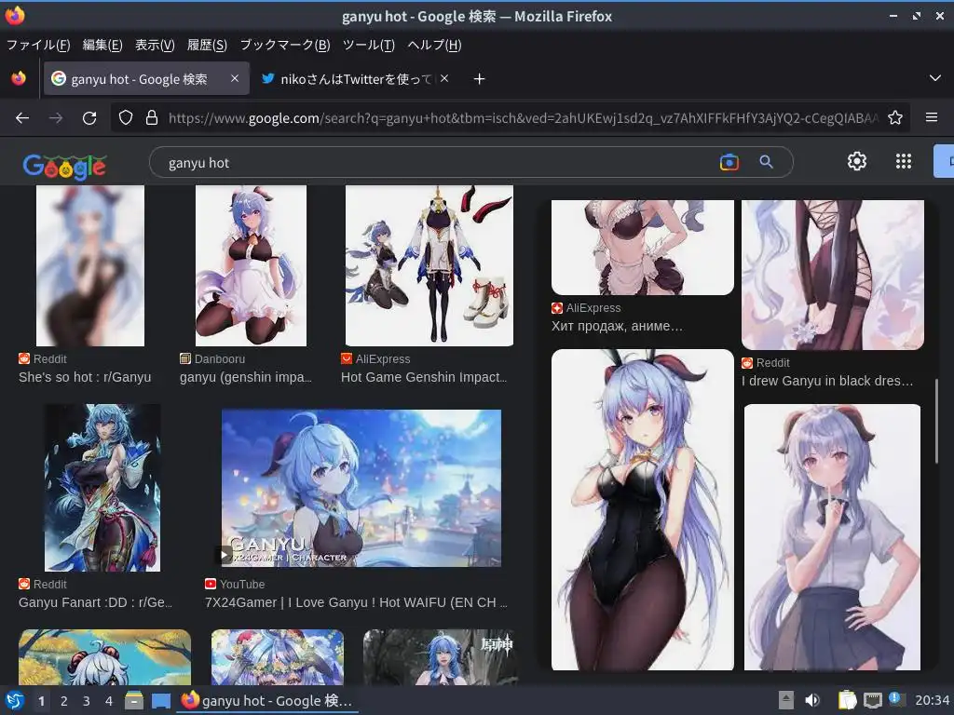
Task: Open the 表示 menu
Action: point(155,45)
